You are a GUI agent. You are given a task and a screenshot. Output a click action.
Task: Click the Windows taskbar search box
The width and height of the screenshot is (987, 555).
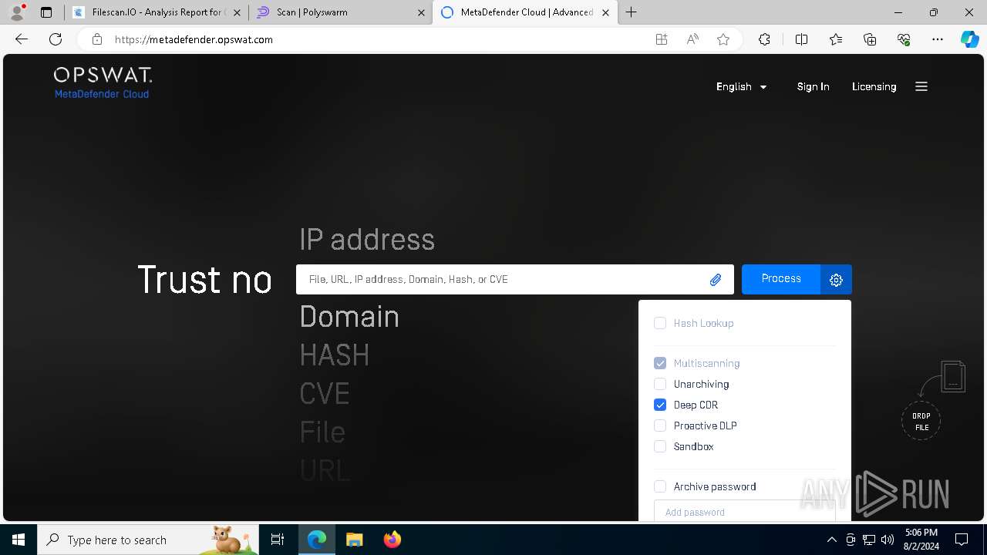click(x=148, y=540)
